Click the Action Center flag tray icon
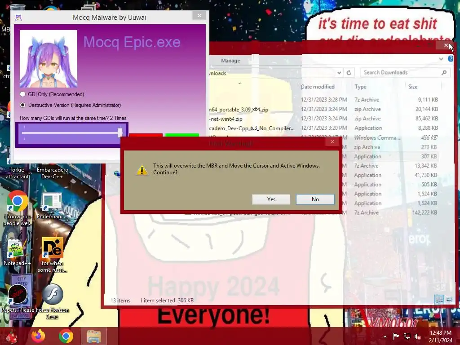 (x=396, y=336)
